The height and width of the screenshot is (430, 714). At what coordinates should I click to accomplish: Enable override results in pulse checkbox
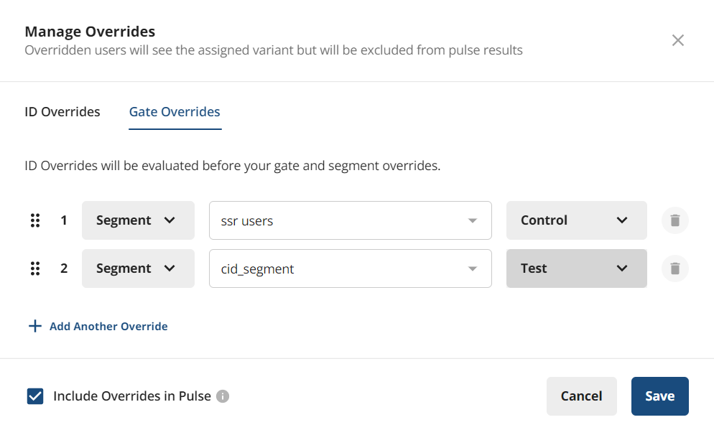(x=34, y=396)
